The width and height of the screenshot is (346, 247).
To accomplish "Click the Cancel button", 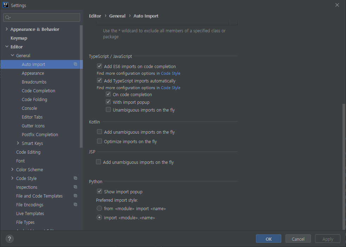I will 298,239.
